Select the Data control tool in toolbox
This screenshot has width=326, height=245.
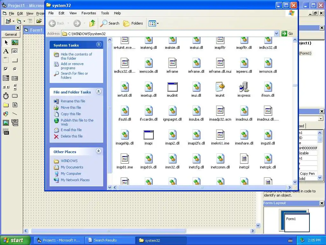[x=15, y=123]
